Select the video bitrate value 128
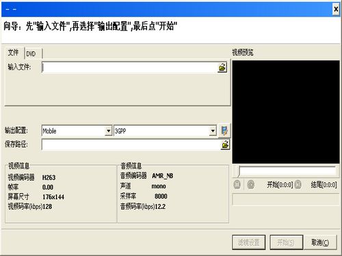This screenshot has width=342, height=256. 47,207
